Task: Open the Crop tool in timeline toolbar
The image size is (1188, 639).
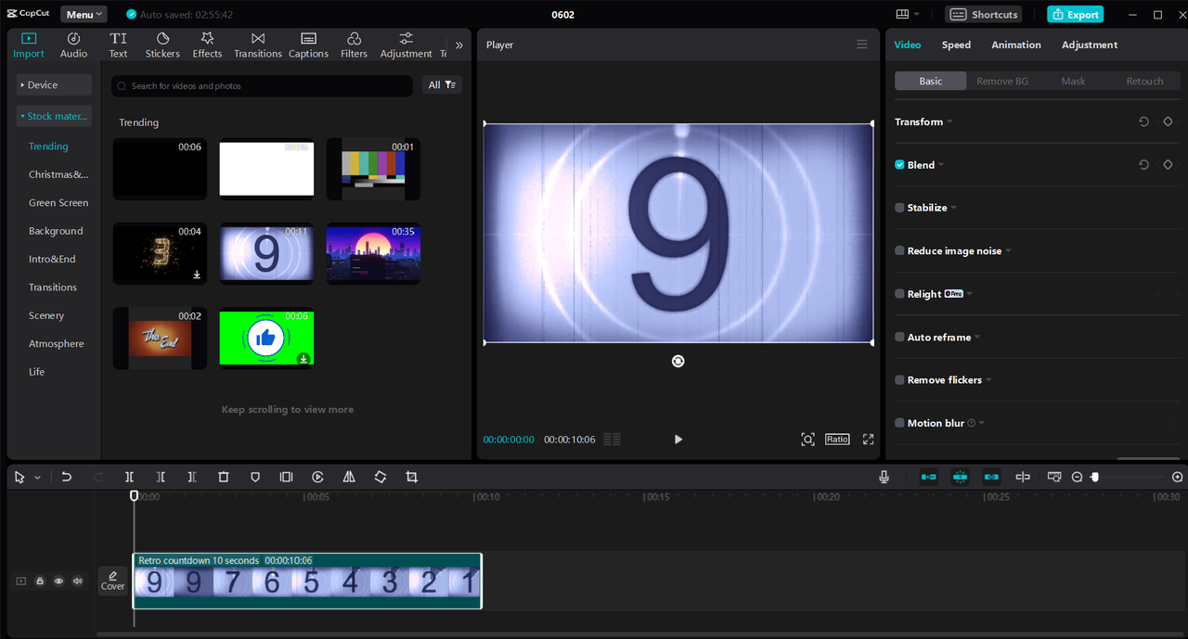Action: (x=412, y=477)
